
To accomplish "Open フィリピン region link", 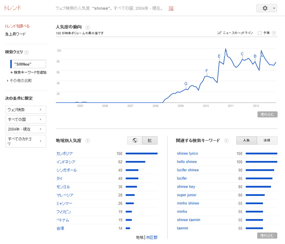I will coord(64,212).
